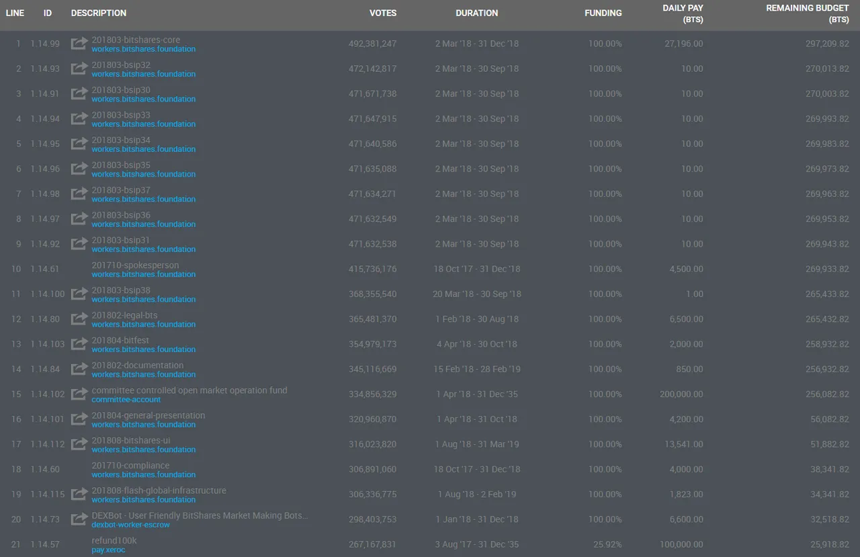Sort table by LINE column header
The width and height of the screenshot is (860, 557).
(x=15, y=13)
